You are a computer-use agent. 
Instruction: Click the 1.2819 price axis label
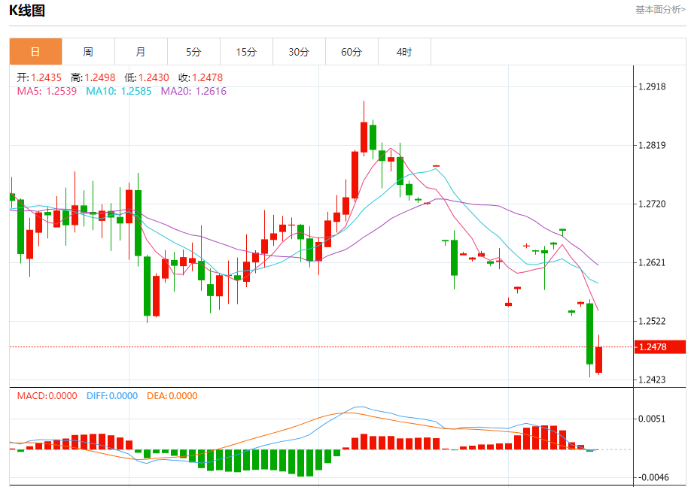[x=652, y=146]
